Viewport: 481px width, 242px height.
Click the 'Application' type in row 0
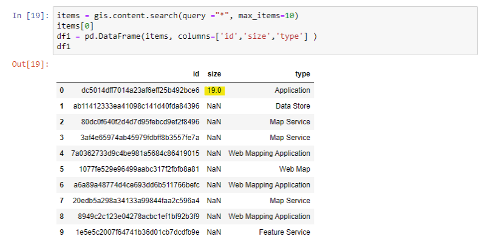pyautogui.click(x=292, y=90)
